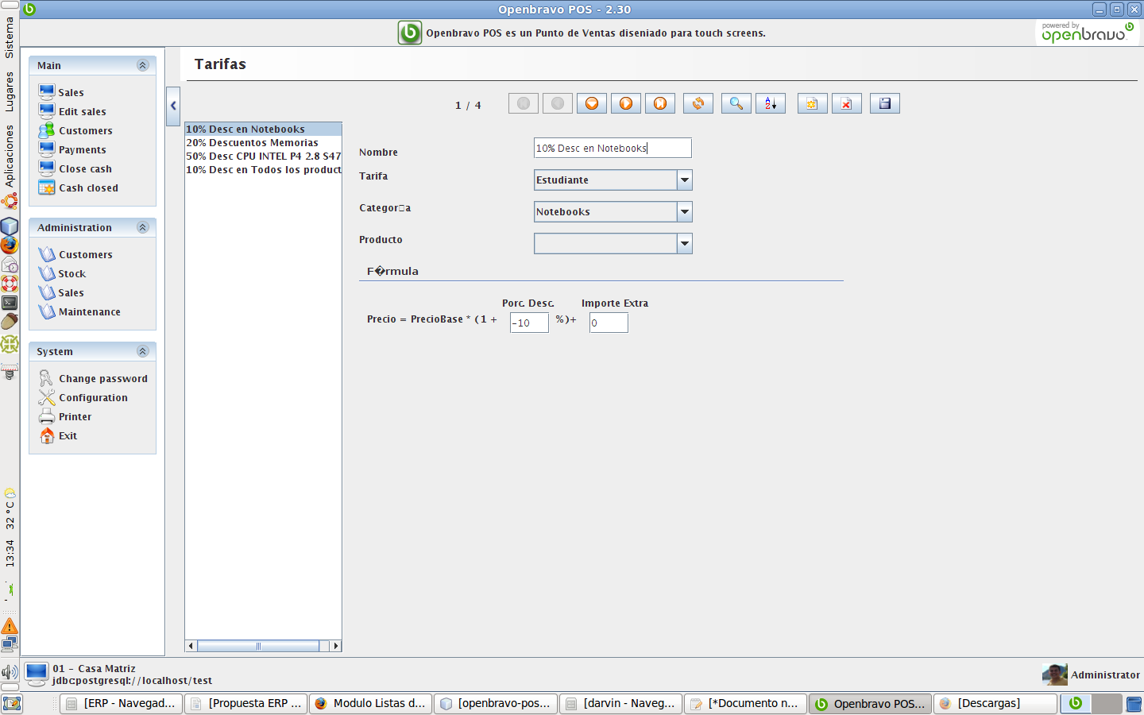This screenshot has width=1144, height=715.
Task: Create a new tarifa record
Action: (x=813, y=103)
